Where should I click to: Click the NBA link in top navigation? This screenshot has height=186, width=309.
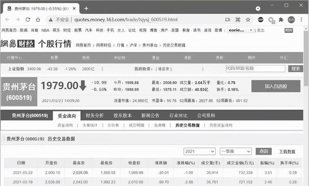pos(45,30)
